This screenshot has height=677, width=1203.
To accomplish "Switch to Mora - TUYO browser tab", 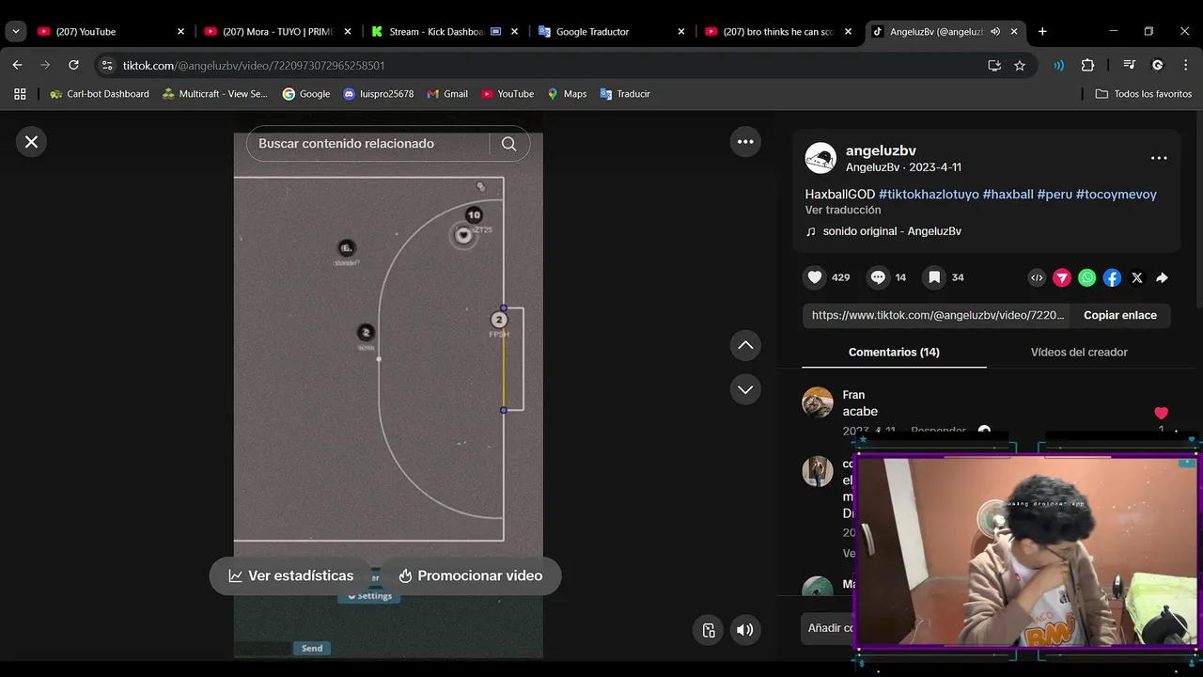I will click(x=278, y=32).
